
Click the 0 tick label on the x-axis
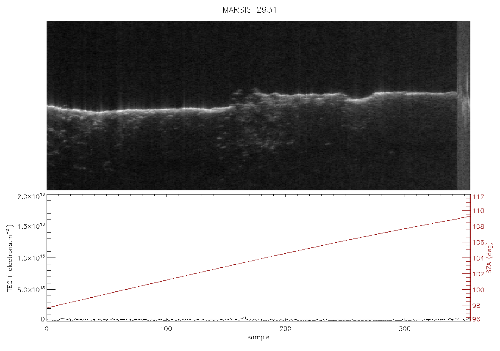47,329
